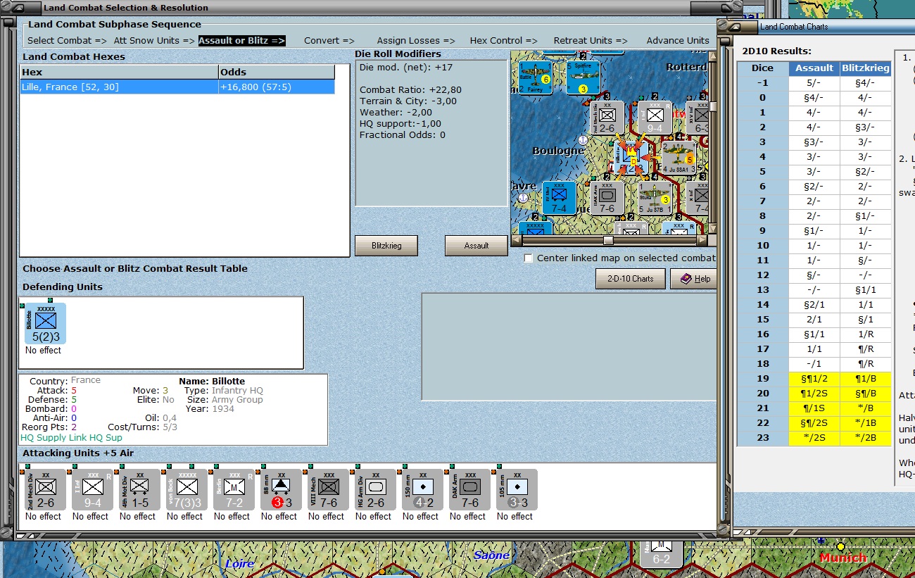Viewport: 915px width, 578px height.
Task: Click the defending hex marked D on map
Action: click(x=631, y=158)
